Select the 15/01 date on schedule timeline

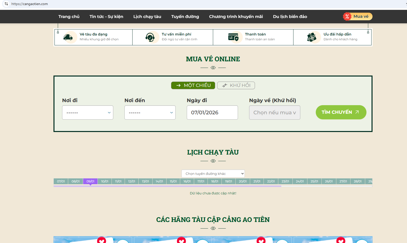173,181
